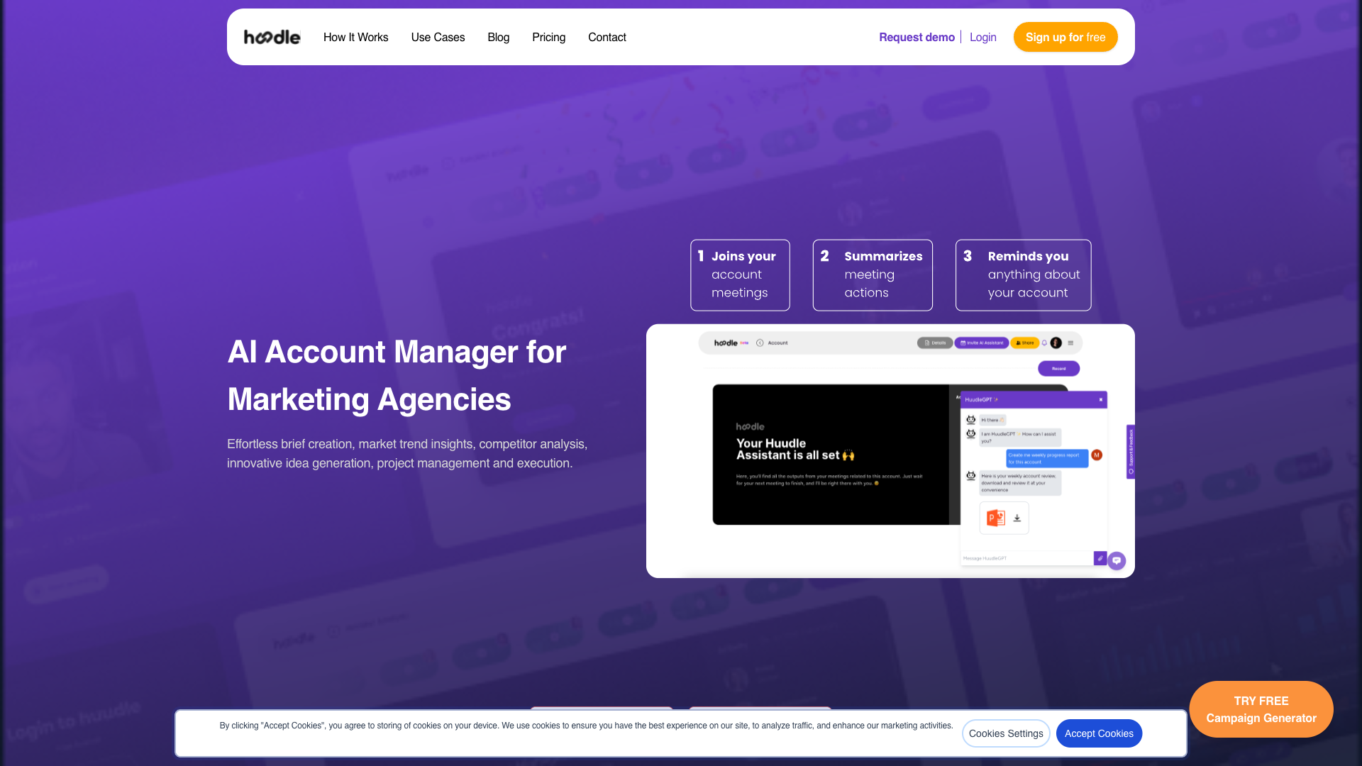Select the Pricing menu tab

548,36
